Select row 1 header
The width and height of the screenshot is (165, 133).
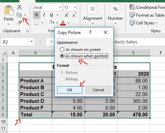(x=4, y=60)
